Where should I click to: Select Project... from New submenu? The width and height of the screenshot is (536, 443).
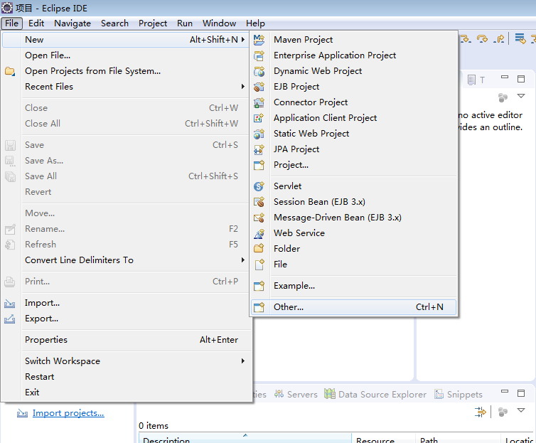(x=354, y=165)
